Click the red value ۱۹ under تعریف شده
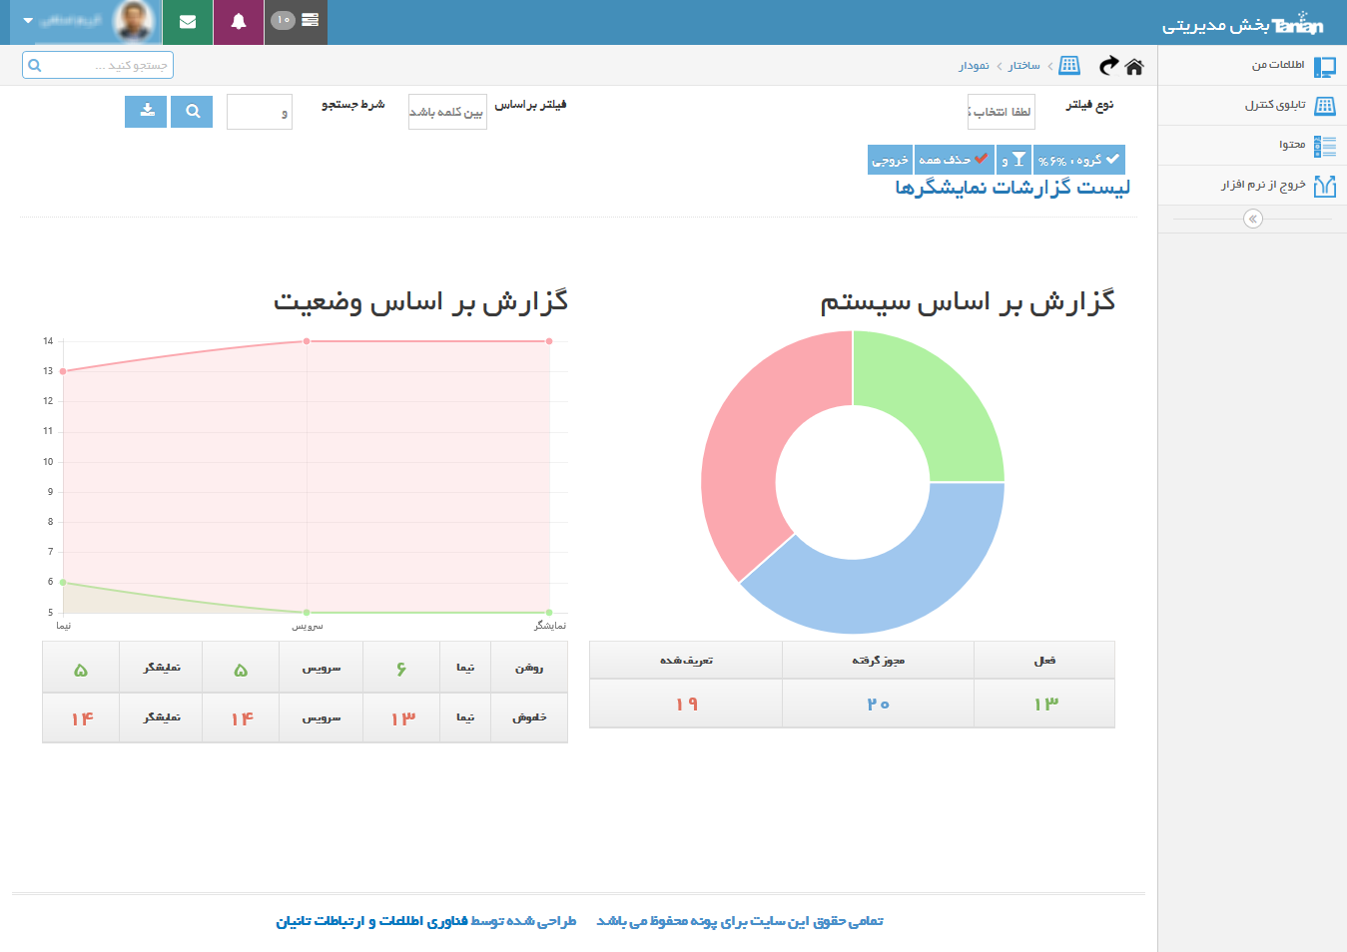Viewport: 1347px width, 952px height. [x=686, y=705]
